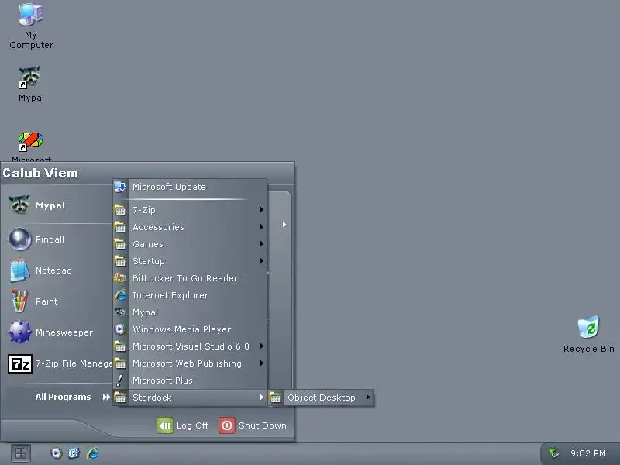Expand the Startup submenu arrow

pos(261,260)
